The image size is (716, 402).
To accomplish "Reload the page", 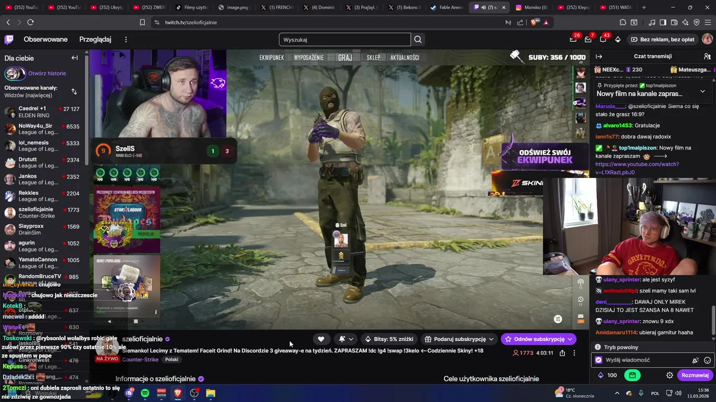I will [x=30, y=22].
